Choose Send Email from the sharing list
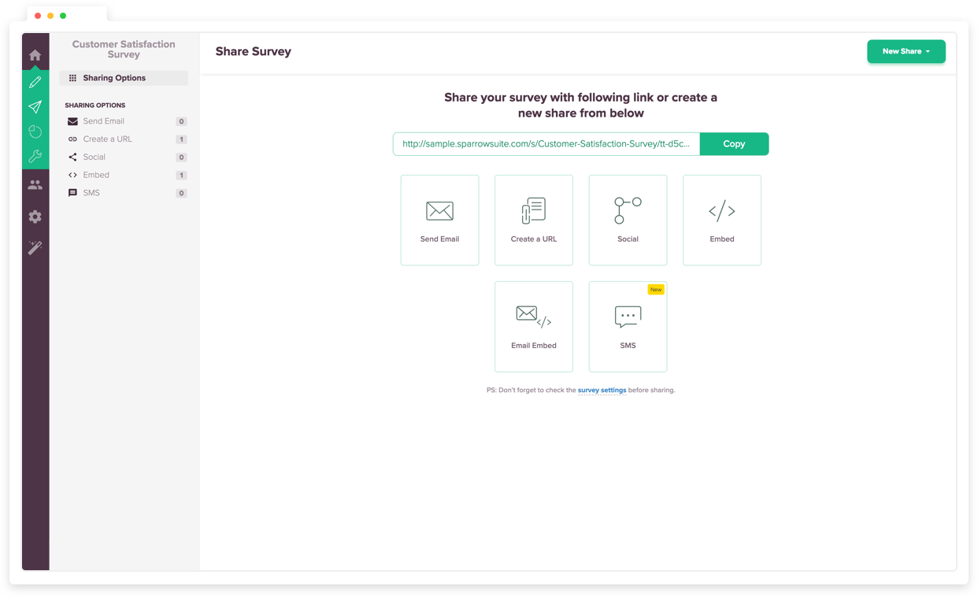 click(105, 121)
